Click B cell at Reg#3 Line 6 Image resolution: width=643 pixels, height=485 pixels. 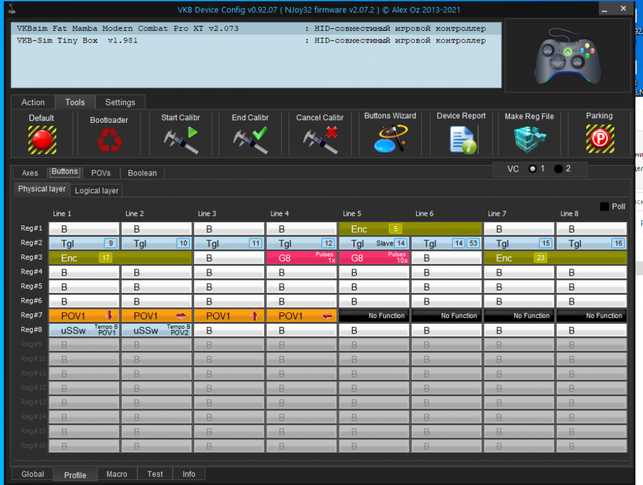(x=447, y=258)
